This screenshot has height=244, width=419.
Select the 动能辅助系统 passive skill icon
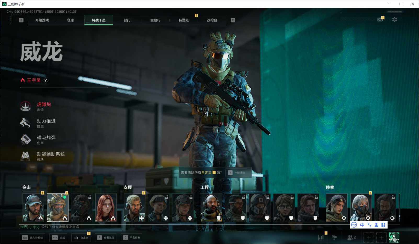point(25,156)
